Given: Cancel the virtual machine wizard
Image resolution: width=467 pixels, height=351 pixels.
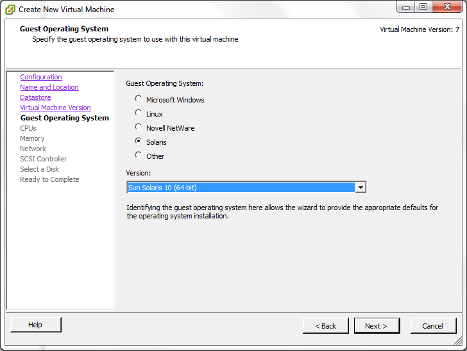Looking at the screenshot, I should click(433, 326).
